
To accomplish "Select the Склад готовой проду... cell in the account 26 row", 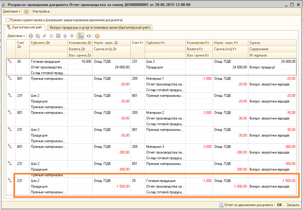I will point(48,73).
